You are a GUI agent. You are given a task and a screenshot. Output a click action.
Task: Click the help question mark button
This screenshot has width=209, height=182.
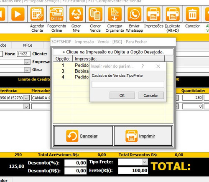click(x=143, y=66)
